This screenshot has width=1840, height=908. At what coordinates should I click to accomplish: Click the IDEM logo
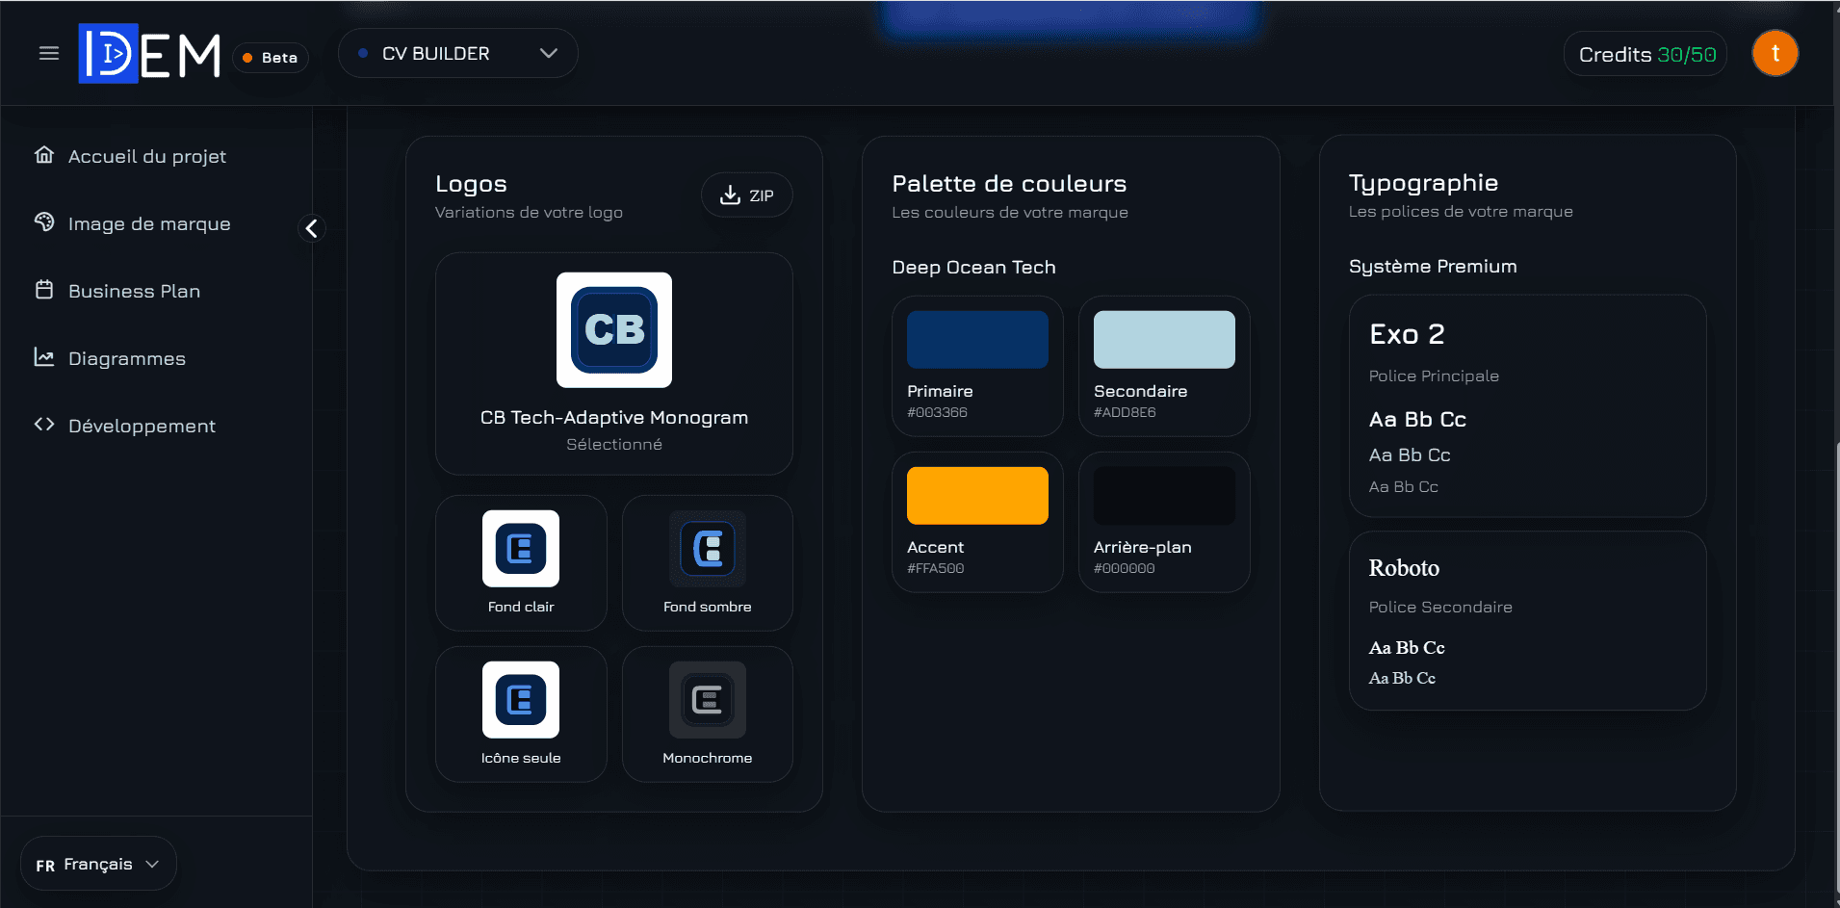pyautogui.click(x=149, y=54)
